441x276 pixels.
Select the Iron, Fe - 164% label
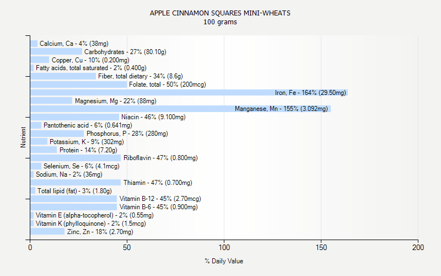(x=310, y=92)
